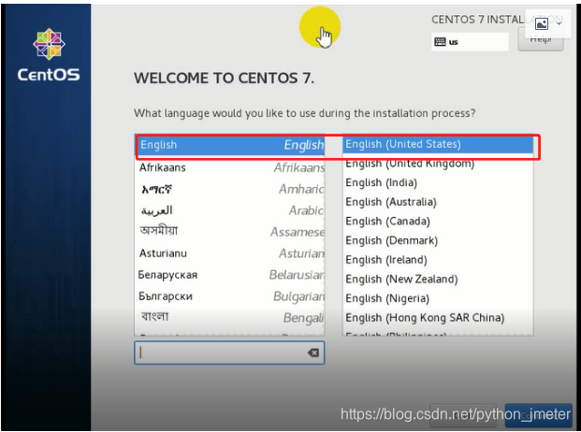Select Bengali in the language list
Screen dimensions: 581x432
[x=230, y=317]
